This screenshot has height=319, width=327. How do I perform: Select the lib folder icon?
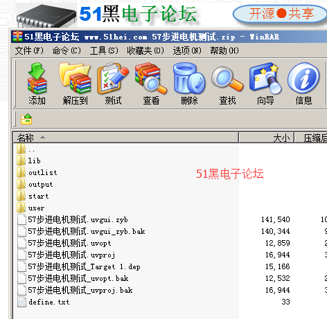tap(21, 161)
